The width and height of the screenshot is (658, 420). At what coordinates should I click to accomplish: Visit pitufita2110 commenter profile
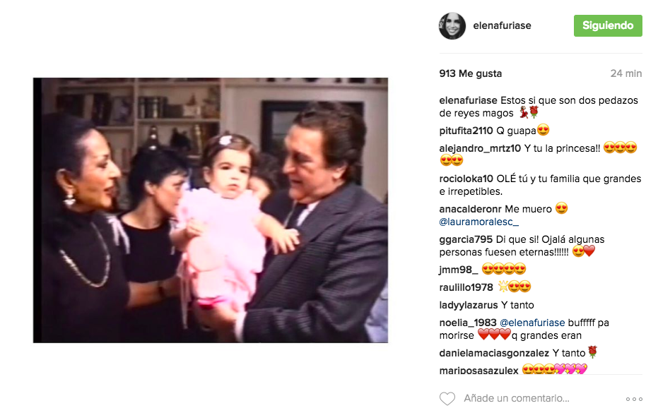pyautogui.click(x=466, y=131)
